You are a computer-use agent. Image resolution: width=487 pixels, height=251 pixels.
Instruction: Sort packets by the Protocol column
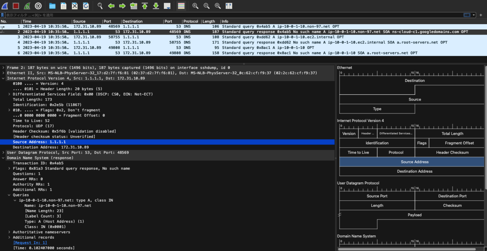[x=191, y=21]
